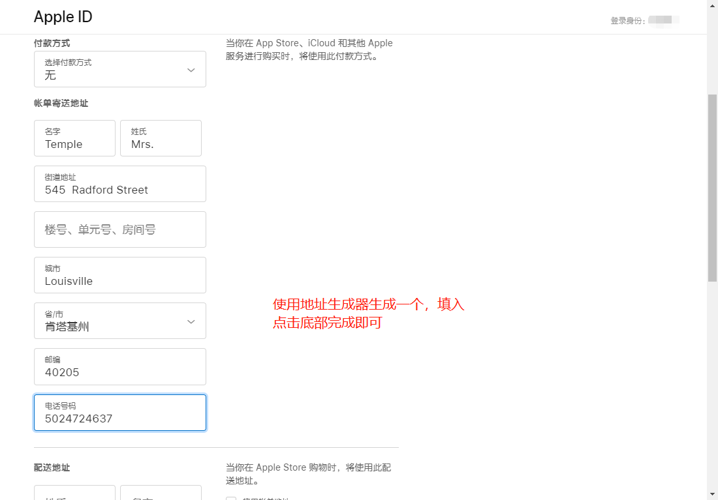
Task: Click the 城市 field containing Louisville
Action: [x=120, y=275]
